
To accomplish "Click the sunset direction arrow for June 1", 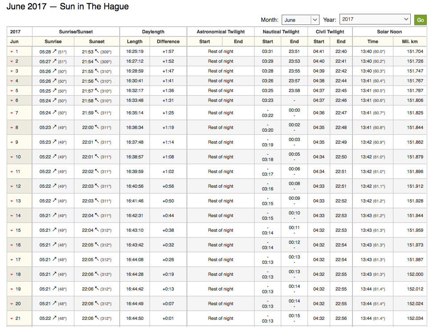I will point(97,52).
